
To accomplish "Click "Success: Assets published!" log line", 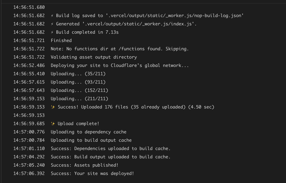I will pos(84,165).
